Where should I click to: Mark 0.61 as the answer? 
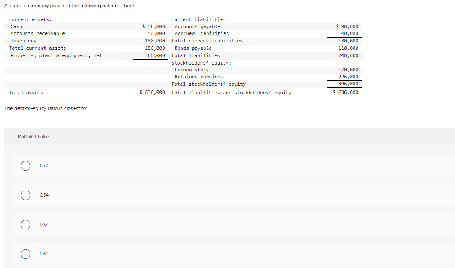[26, 254]
